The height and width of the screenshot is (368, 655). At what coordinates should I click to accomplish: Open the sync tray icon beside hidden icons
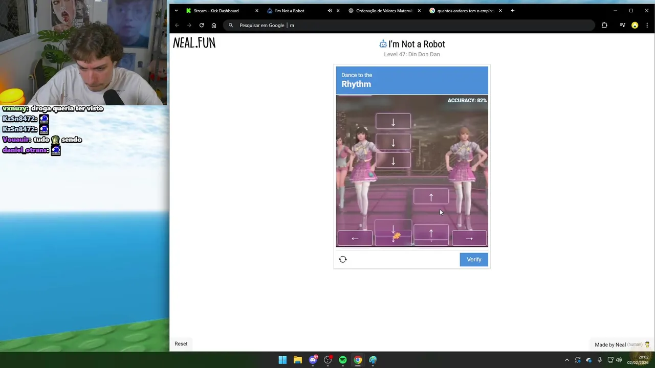[x=578, y=360]
